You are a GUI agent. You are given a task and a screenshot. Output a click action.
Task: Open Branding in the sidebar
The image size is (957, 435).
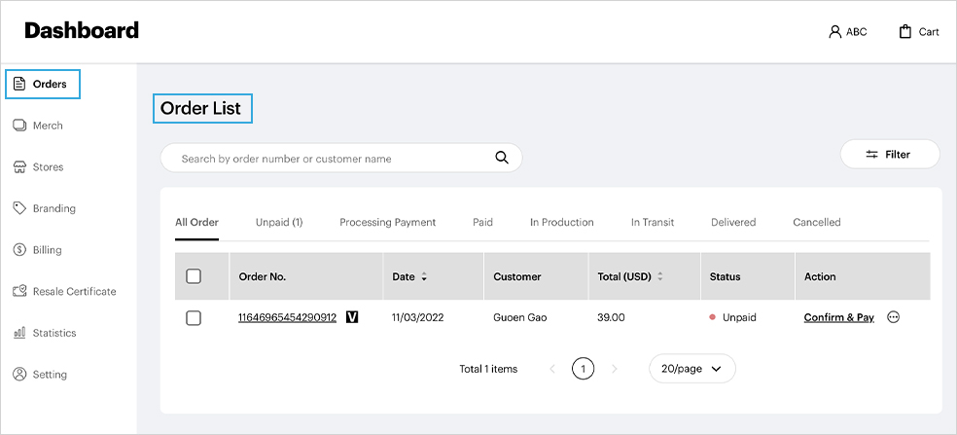pyautogui.click(x=53, y=208)
